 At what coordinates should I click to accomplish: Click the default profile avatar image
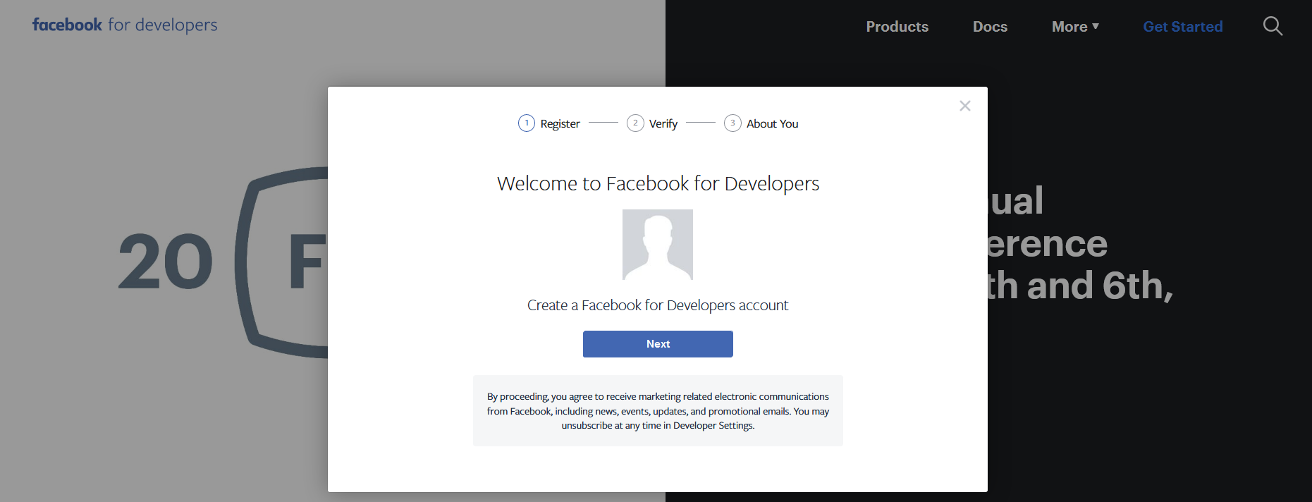[x=657, y=245]
